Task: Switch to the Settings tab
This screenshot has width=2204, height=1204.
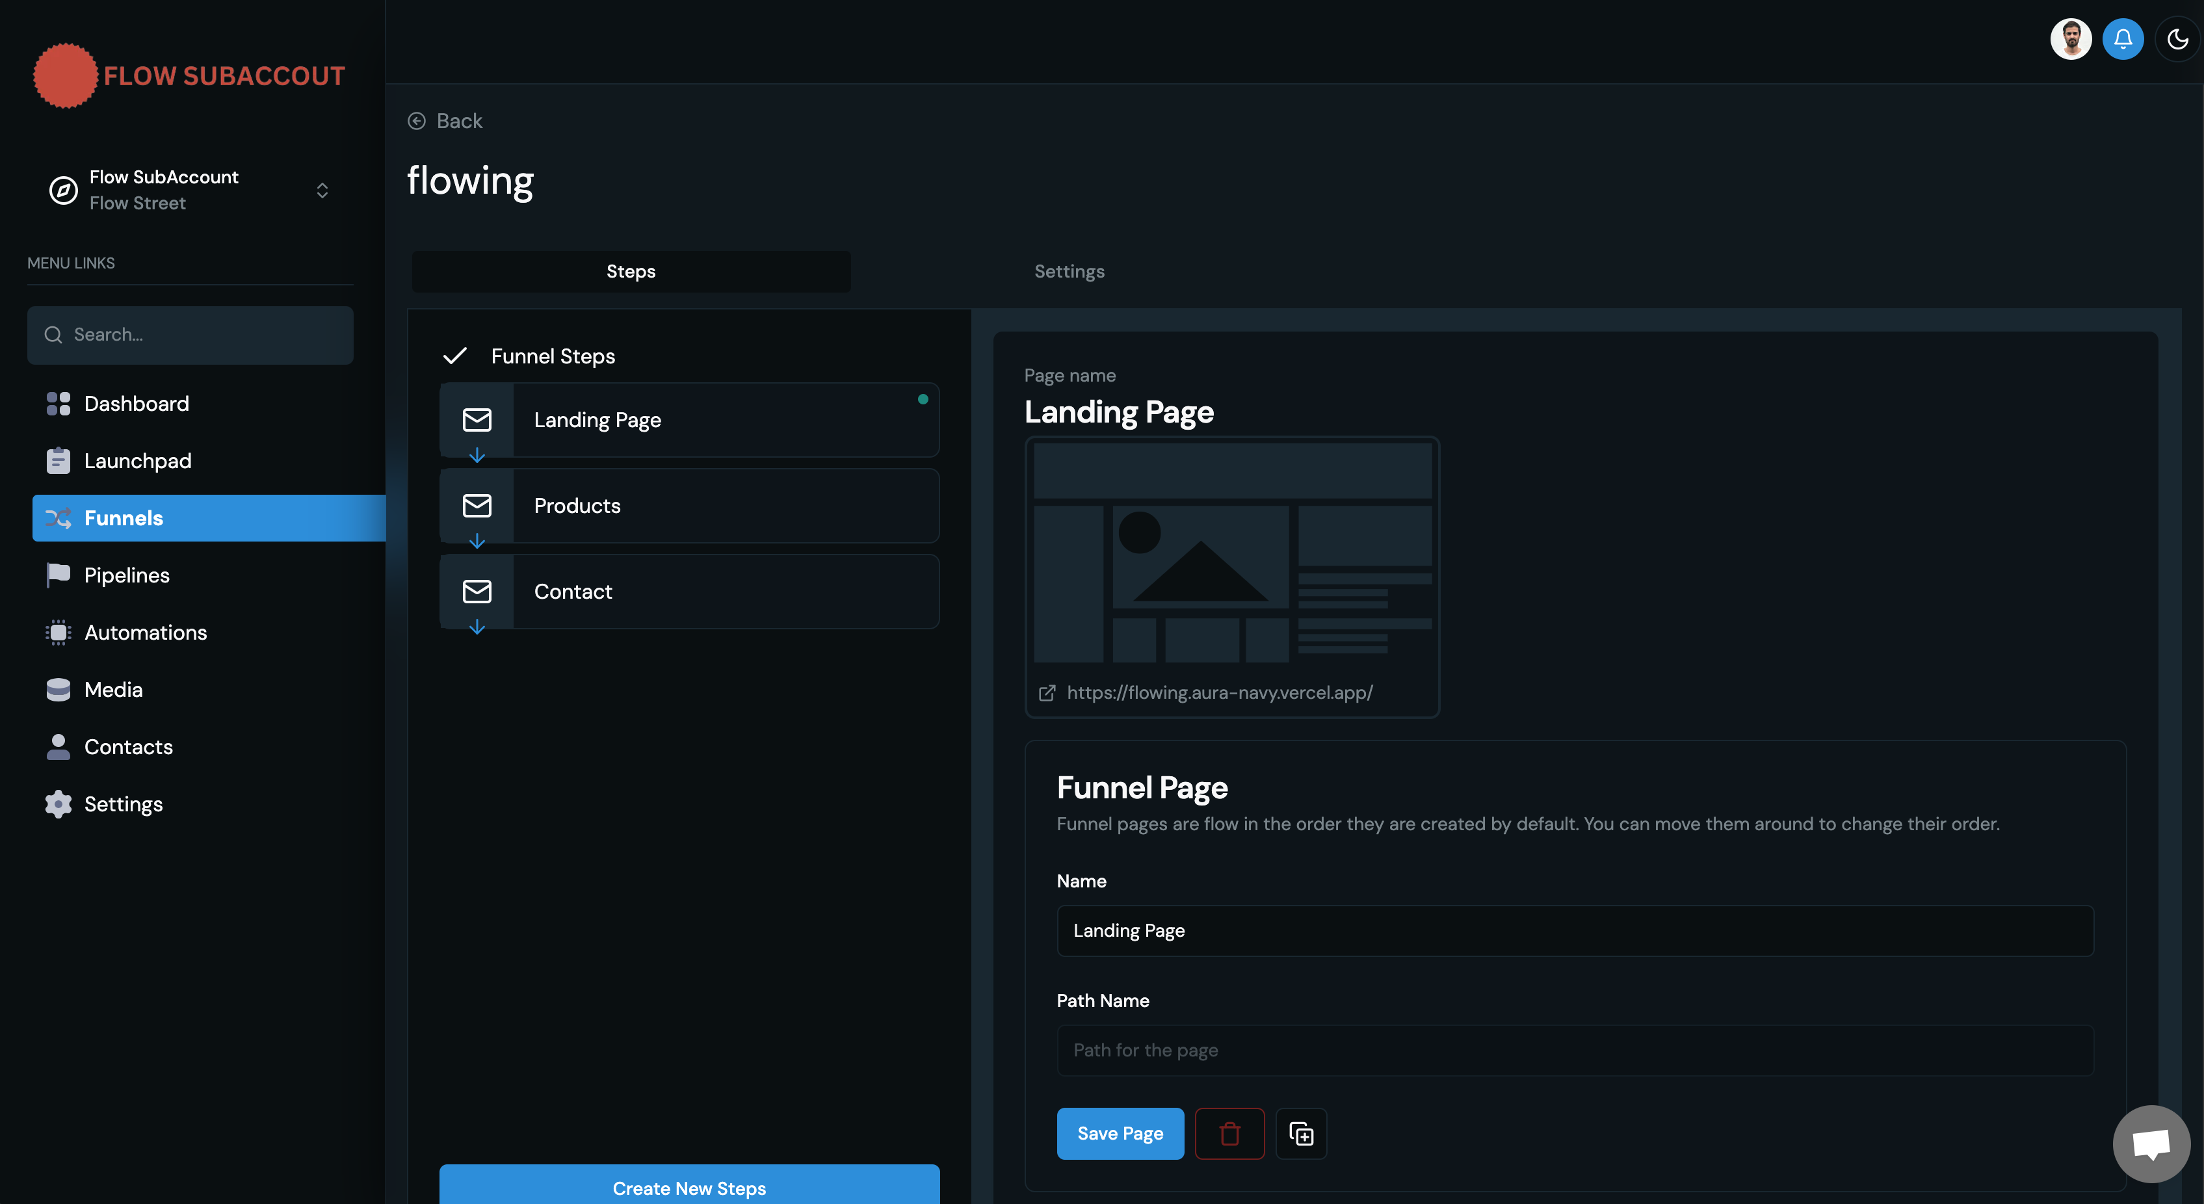Action: click(x=1069, y=271)
